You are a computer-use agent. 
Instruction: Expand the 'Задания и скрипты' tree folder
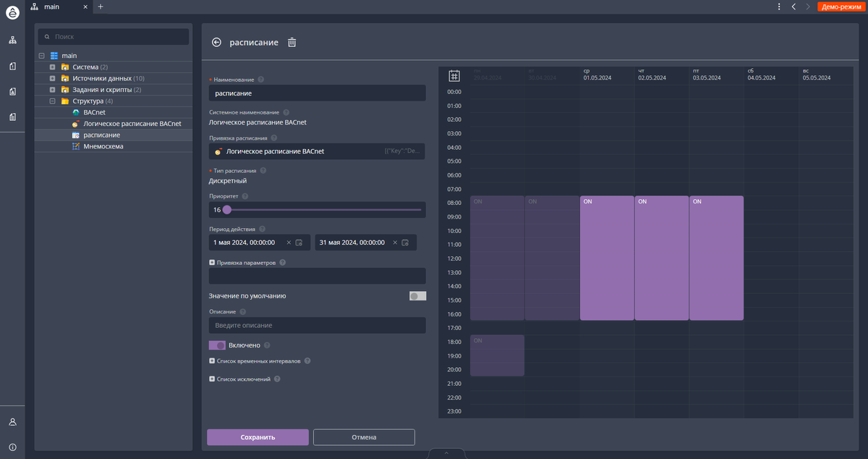tap(52, 90)
